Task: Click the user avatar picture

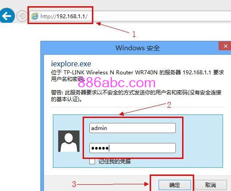Action: (x=69, y=141)
